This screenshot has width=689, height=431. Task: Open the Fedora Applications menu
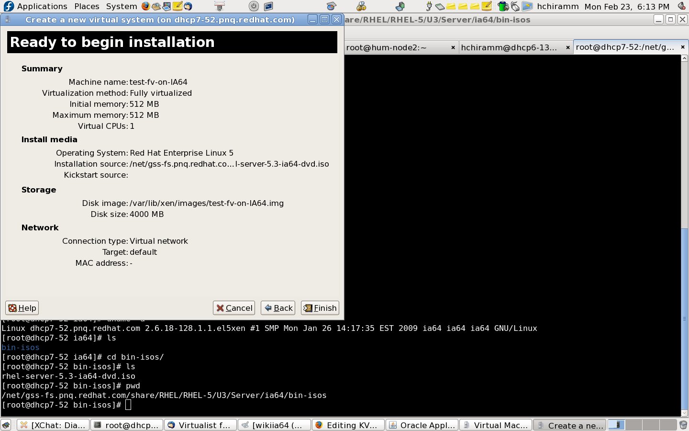pos(35,6)
